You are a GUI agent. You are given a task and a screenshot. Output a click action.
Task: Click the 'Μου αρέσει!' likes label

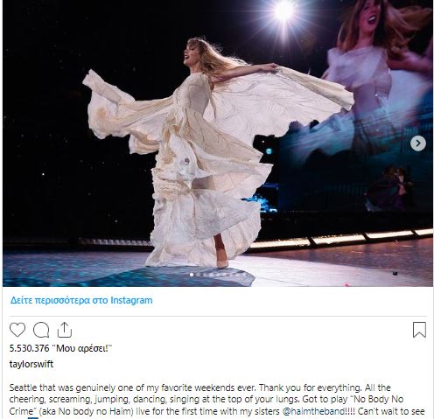82,348
